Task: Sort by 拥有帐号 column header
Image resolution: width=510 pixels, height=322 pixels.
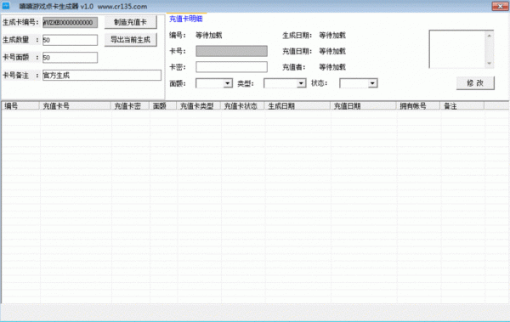Action: 418,106
